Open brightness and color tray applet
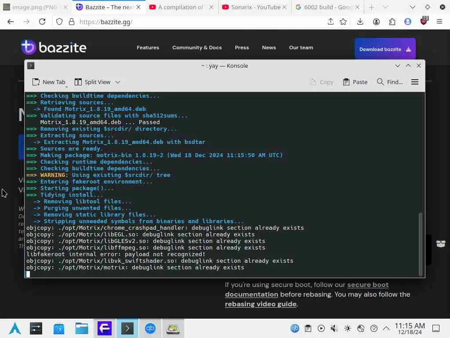Screen dimensions: 450x338 coord(347,328)
